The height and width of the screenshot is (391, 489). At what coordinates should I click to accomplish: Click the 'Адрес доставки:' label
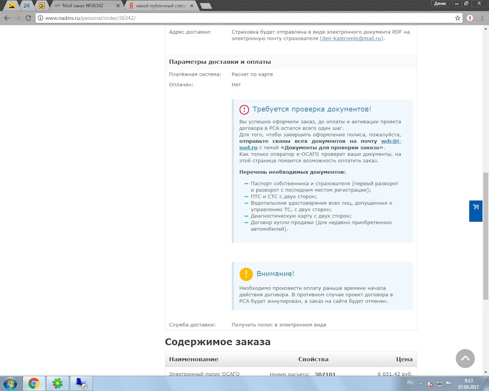pos(190,32)
